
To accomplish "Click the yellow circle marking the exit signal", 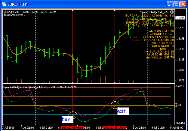I will click(115, 105).
